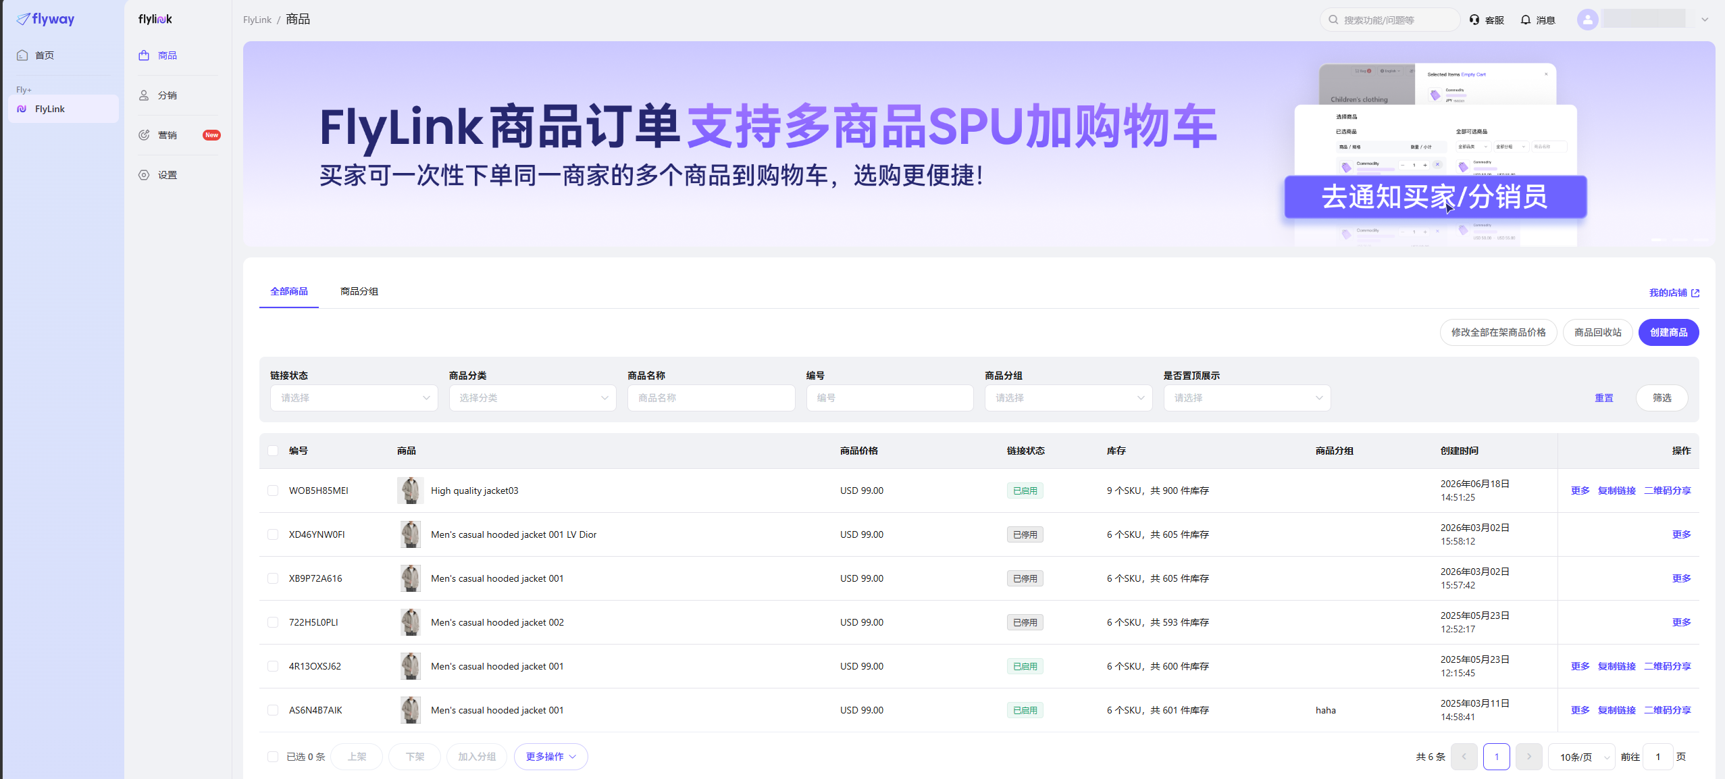Open thumbnail of product AS6N4B7AIK

[x=411, y=710]
